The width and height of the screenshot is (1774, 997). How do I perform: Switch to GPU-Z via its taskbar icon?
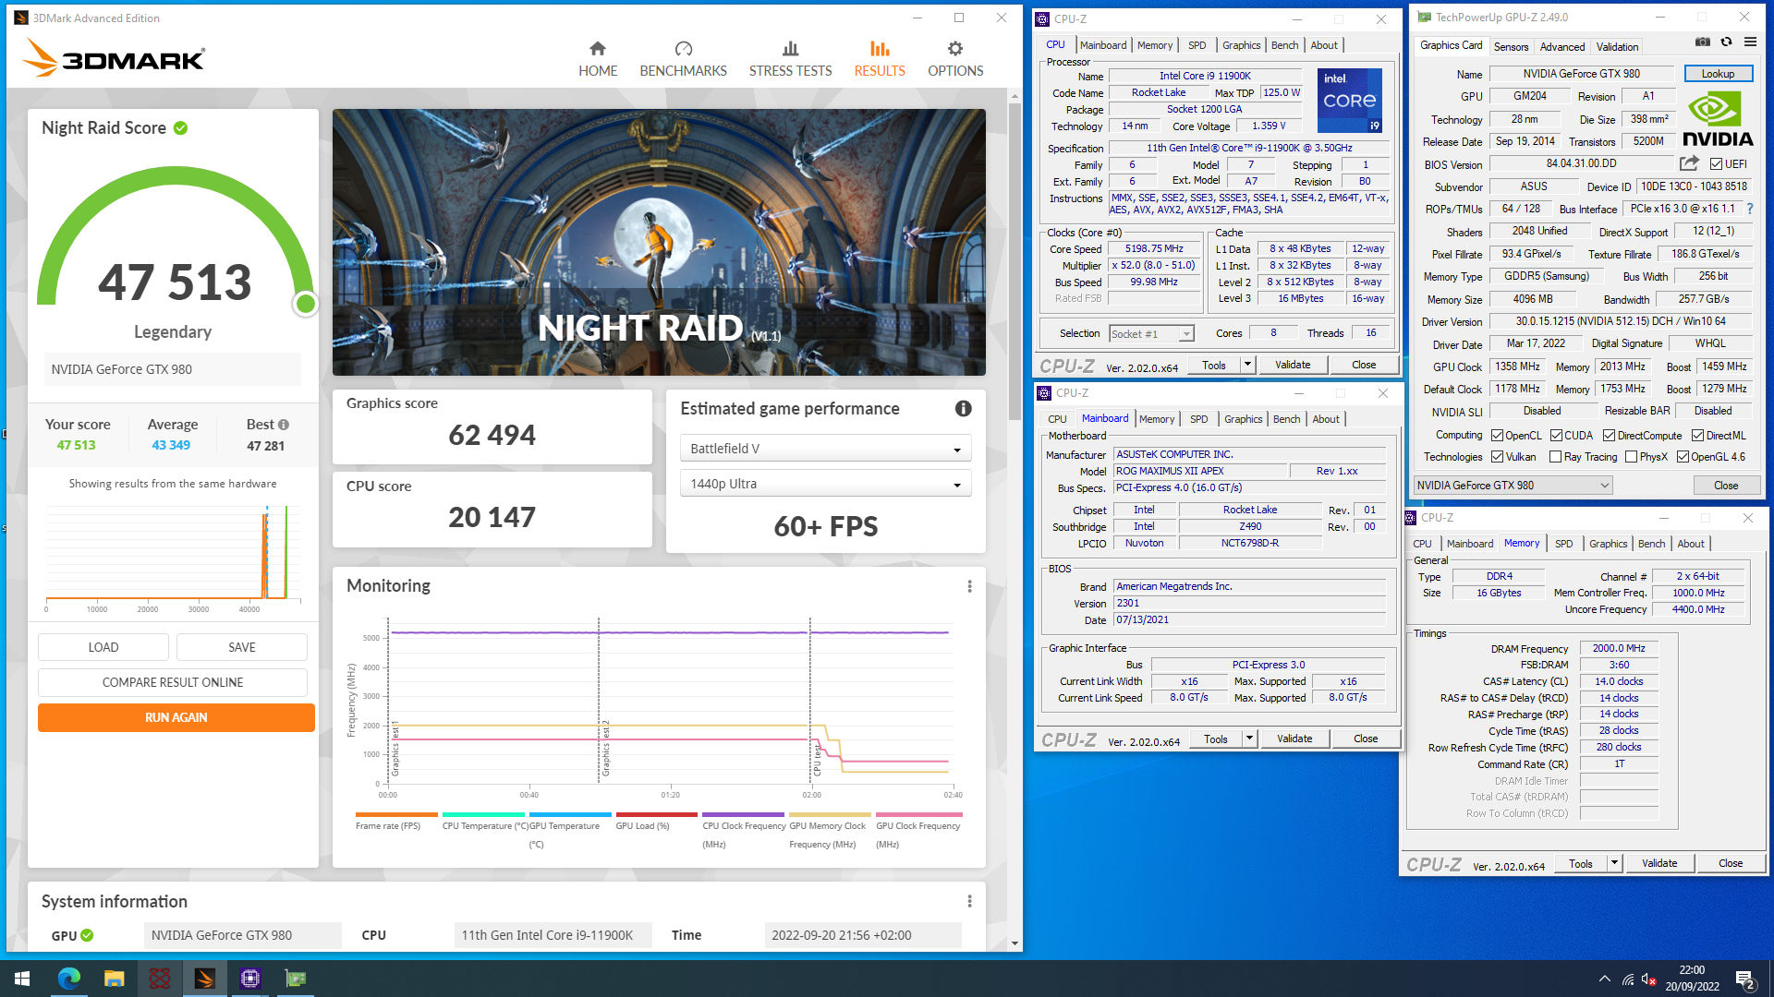[x=296, y=978]
